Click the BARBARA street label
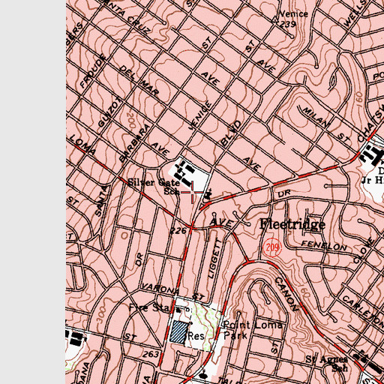384x384 pixels. coord(135,142)
